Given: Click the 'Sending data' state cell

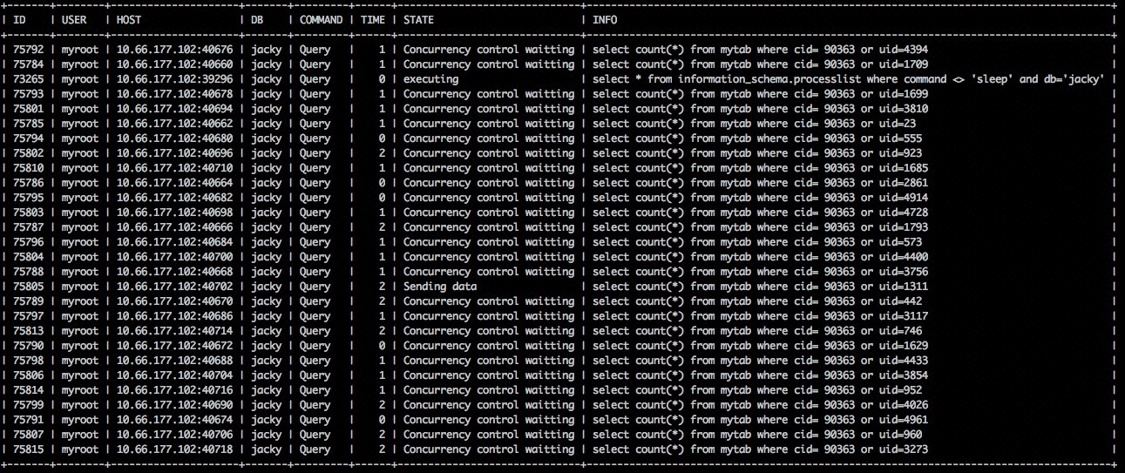Looking at the screenshot, I should point(440,287).
